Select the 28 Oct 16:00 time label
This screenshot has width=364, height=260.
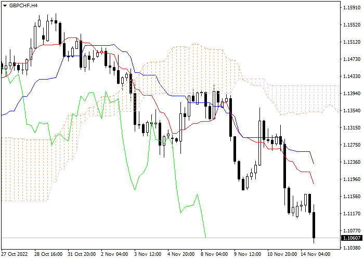point(48,254)
